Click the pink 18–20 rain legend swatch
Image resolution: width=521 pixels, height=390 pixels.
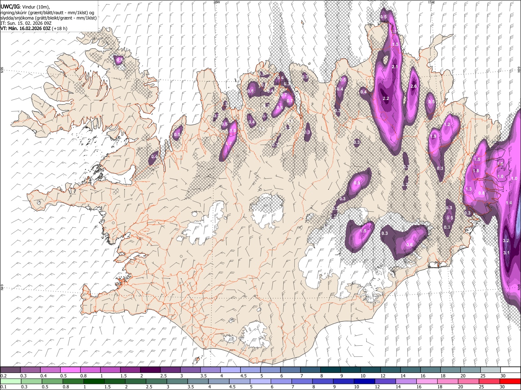(448, 381)
